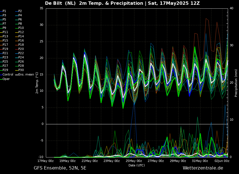The width and height of the screenshot is (239, 174).
Task: Click the 2m Temp. (°C) axis title
Action: [37, 83]
